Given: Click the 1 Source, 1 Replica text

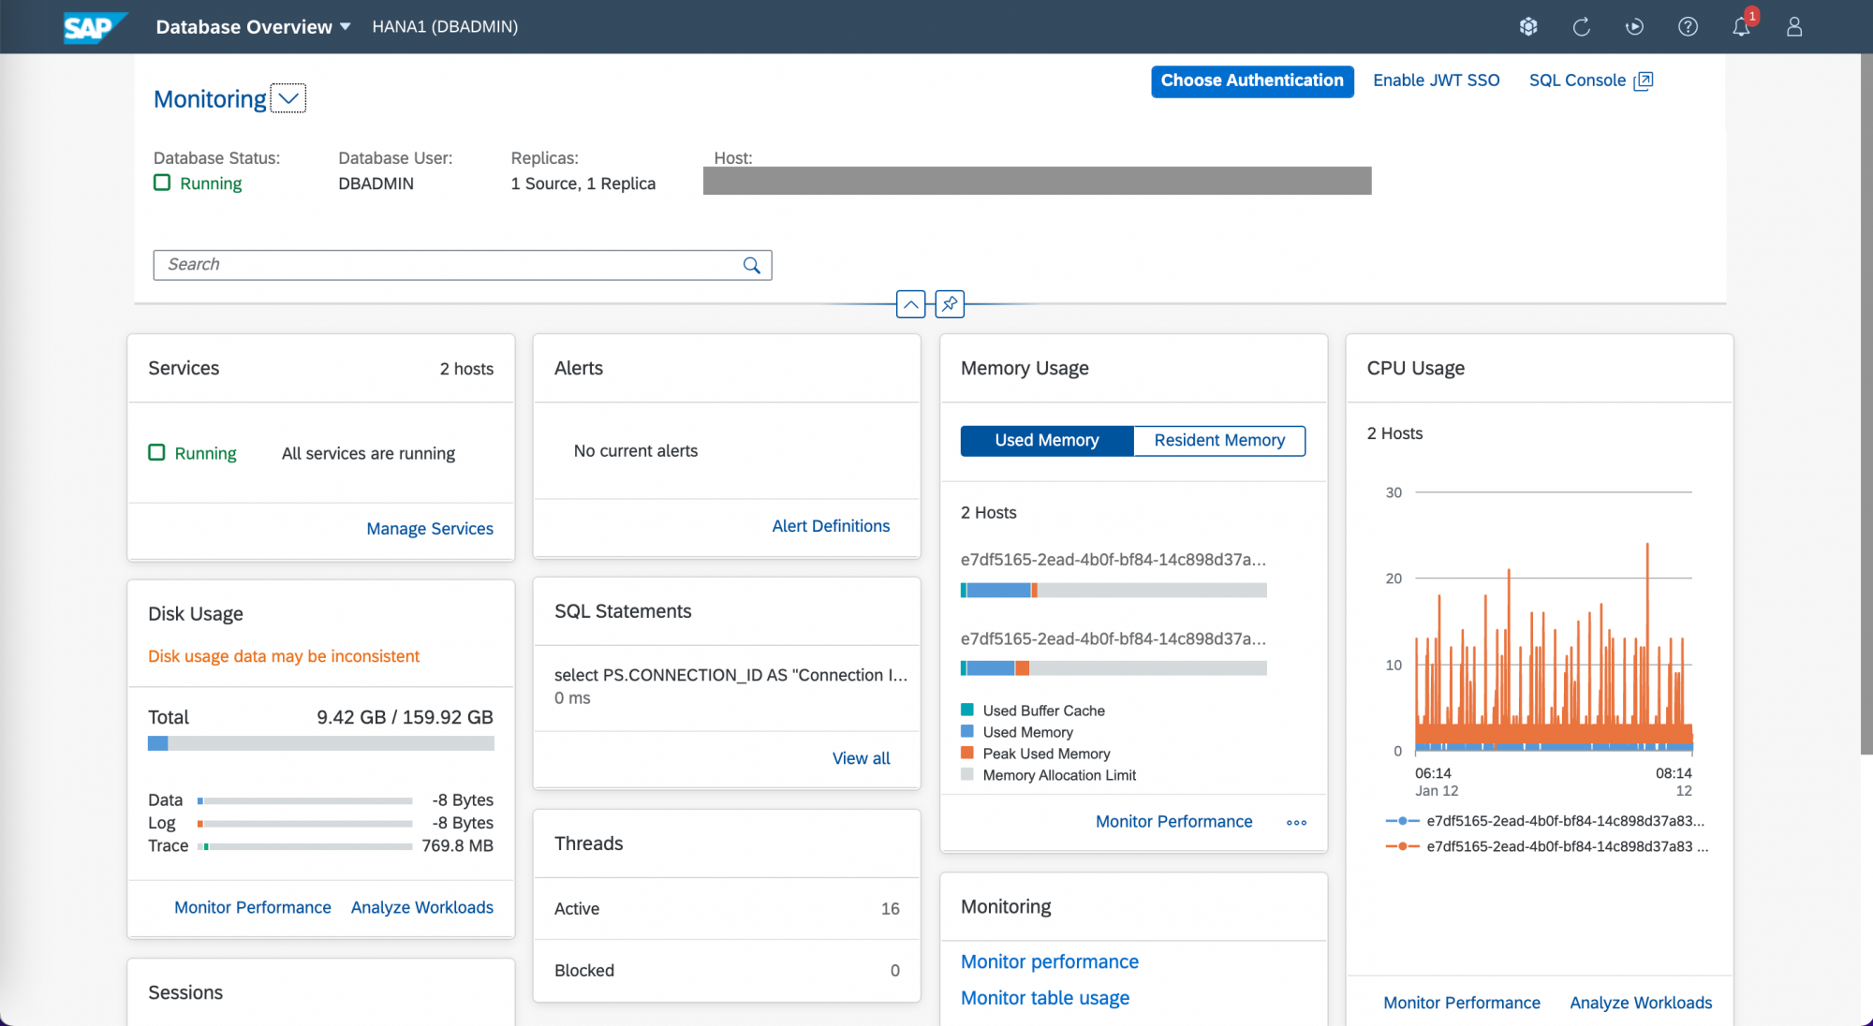Looking at the screenshot, I should pos(583,183).
